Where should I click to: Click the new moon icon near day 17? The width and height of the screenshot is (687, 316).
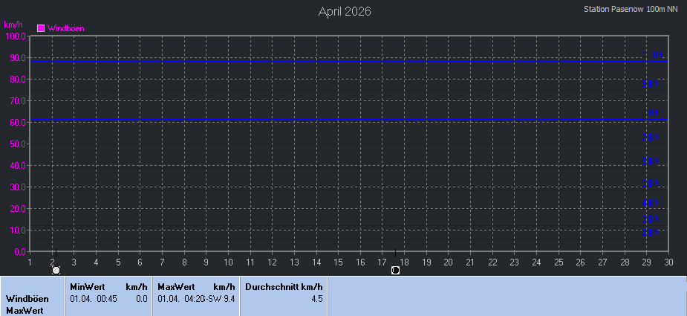395,271
